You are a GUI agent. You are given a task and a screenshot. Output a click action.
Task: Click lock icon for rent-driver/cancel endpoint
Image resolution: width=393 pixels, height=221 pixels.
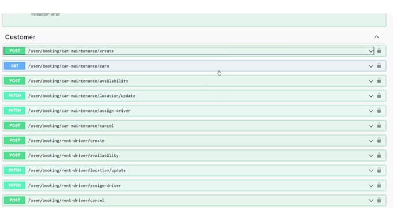point(379,200)
